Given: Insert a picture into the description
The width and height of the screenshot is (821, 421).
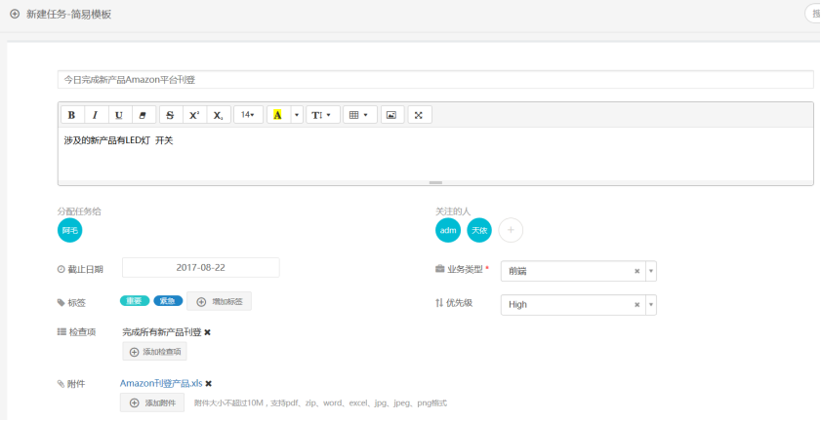Looking at the screenshot, I should coord(391,115).
